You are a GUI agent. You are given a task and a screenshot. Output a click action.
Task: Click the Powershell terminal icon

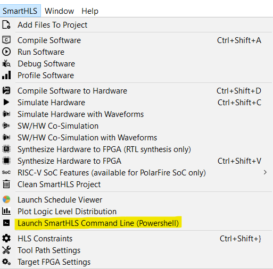[x=6, y=223]
